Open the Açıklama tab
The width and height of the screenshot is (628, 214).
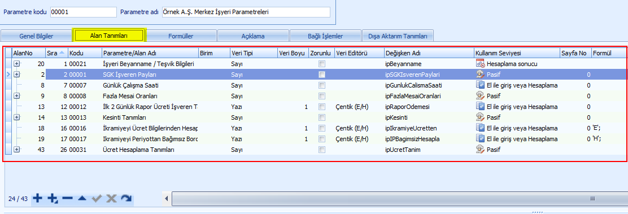point(252,36)
